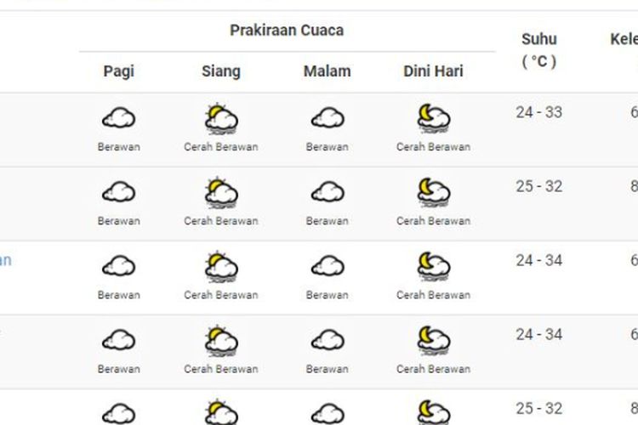This screenshot has height=425, width=638.
Task: Click third row Dini Hari moon icon
Action: [433, 267]
